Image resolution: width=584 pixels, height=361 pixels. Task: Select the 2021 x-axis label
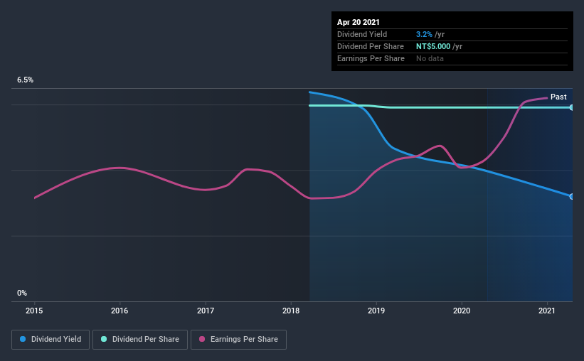[547, 311]
